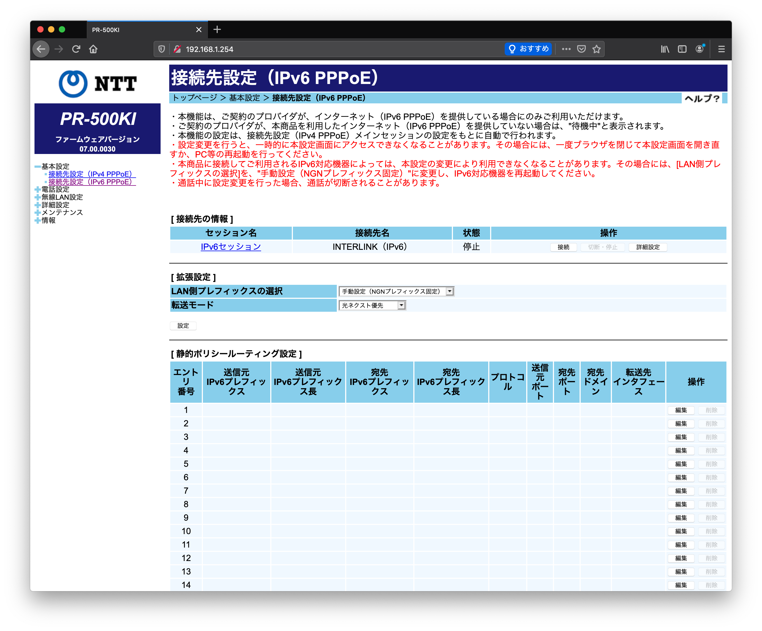The width and height of the screenshot is (762, 631).
Task: Bookmark this page with star icon
Action: [597, 49]
